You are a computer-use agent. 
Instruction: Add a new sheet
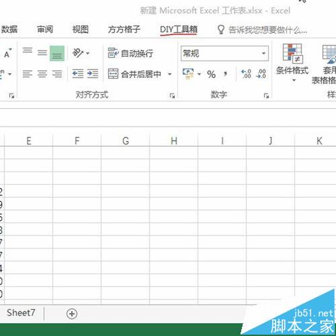point(72,314)
